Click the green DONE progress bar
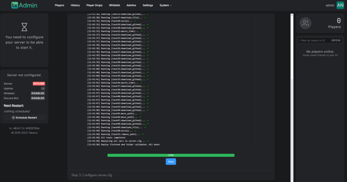 171,155
